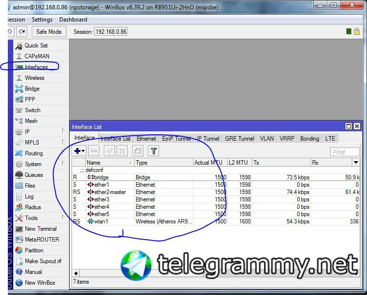Image resolution: width=367 pixels, height=295 pixels.
Task: Open the Settings menu
Action: (42, 20)
